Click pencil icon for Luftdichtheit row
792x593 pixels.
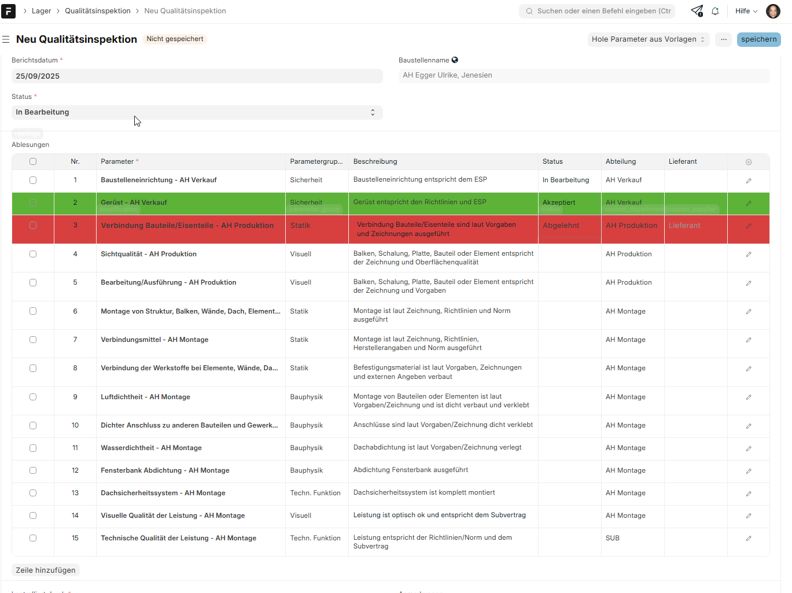(x=749, y=397)
